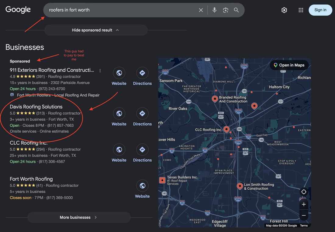Click the 'Businesses' heading

[x=25, y=47]
